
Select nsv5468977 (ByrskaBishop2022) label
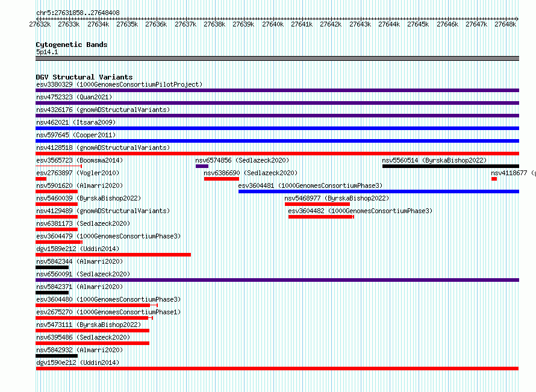[337, 198]
